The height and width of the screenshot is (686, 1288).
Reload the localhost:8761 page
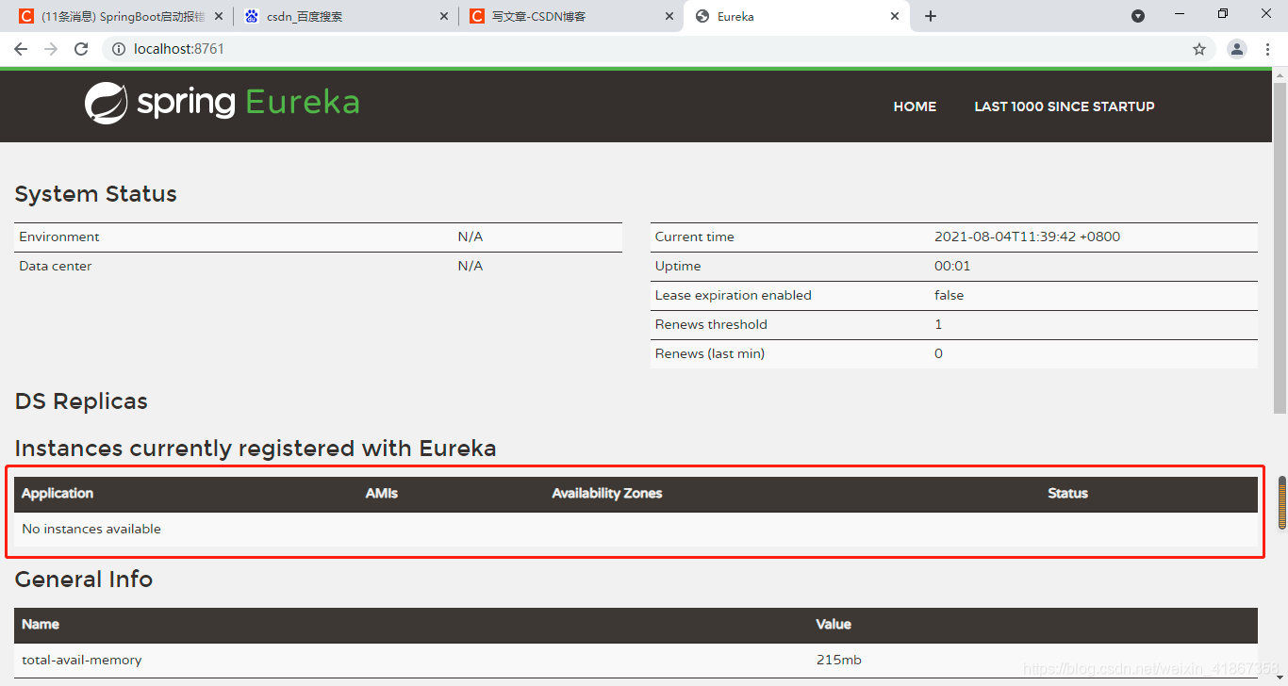[x=81, y=49]
